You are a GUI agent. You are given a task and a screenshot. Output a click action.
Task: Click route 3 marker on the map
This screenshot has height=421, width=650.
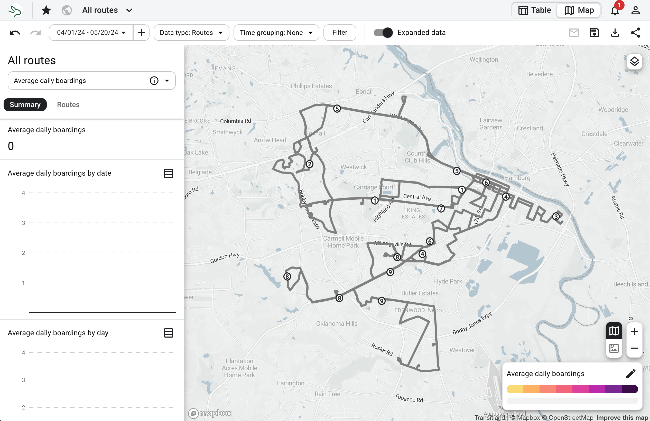pyautogui.click(x=556, y=217)
